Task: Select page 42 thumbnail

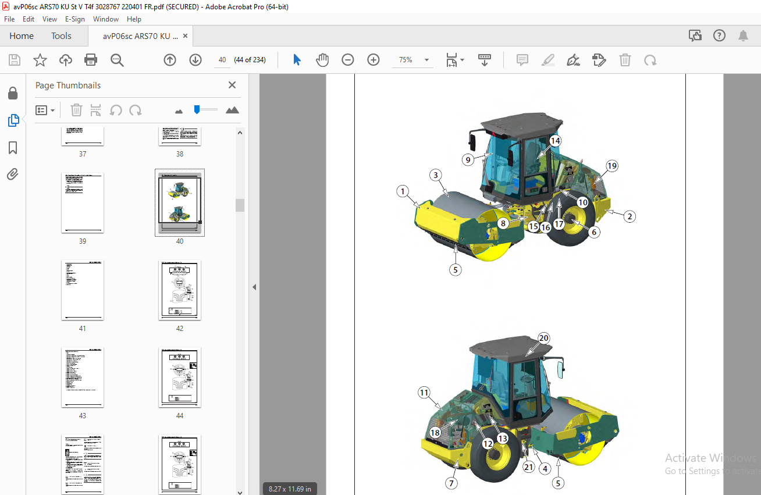Action: (x=180, y=290)
